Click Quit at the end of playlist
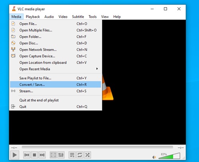The image size is (199, 162). pyautogui.click(x=55, y=100)
